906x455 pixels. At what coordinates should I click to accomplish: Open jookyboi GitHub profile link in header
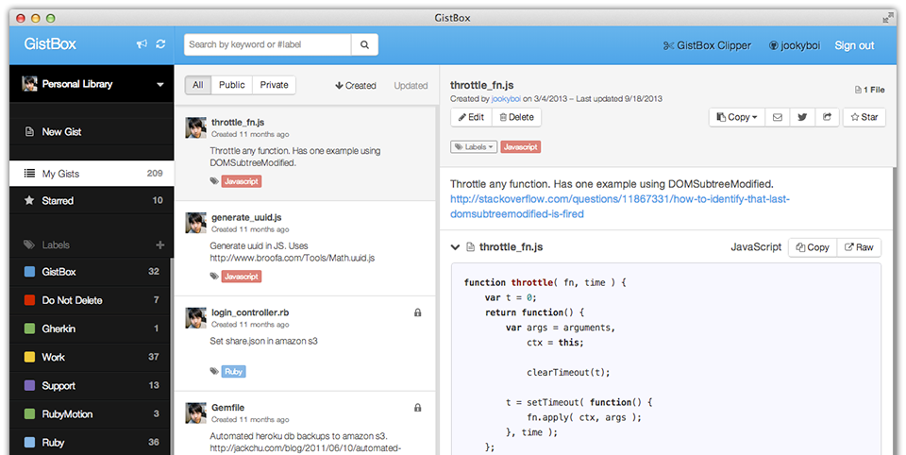794,45
